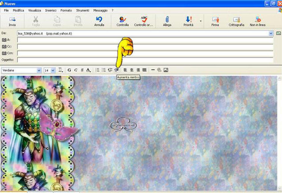The width and height of the screenshot is (282, 193).
Task: Expand the Verdana font name dropdown
Action: click(x=39, y=70)
